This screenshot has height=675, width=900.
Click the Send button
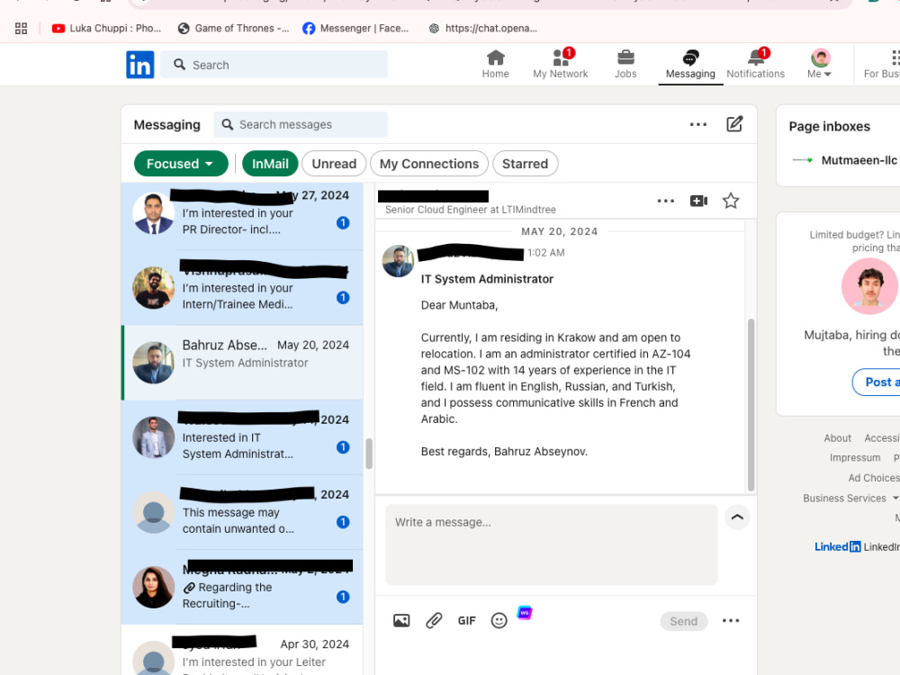pos(684,621)
